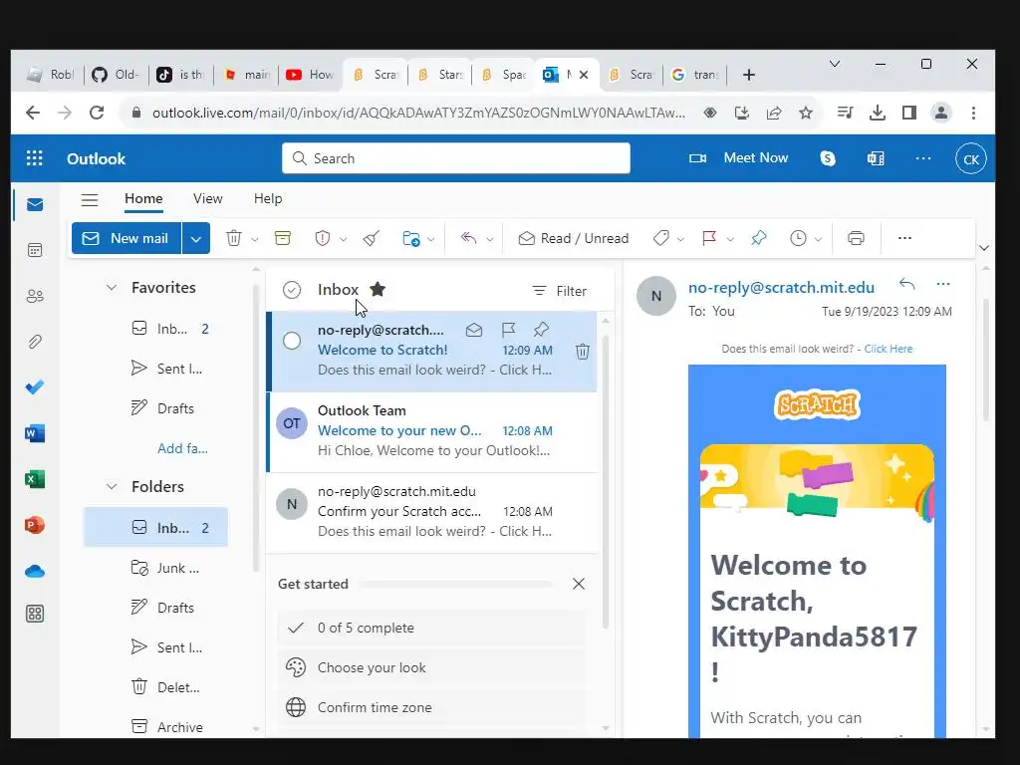Open the Outlook app launcher grid
Viewport: 1020px width, 765px height.
(34, 158)
